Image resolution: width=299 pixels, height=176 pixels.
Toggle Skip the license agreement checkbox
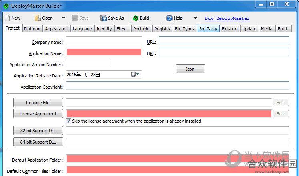[x=69, y=121]
